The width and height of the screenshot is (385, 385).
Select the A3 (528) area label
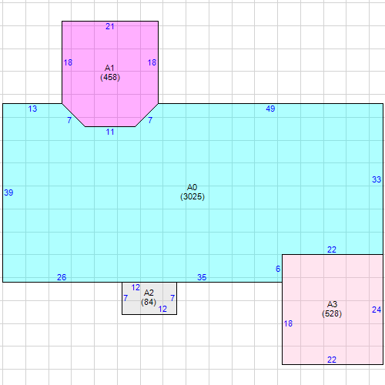pyautogui.click(x=332, y=309)
